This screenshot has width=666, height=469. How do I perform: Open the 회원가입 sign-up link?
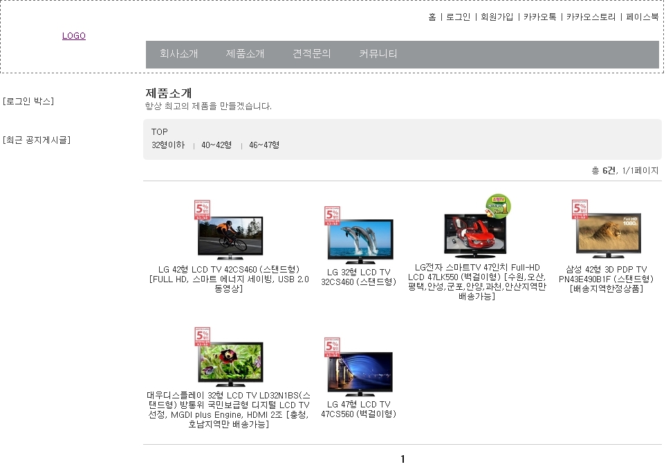[497, 17]
